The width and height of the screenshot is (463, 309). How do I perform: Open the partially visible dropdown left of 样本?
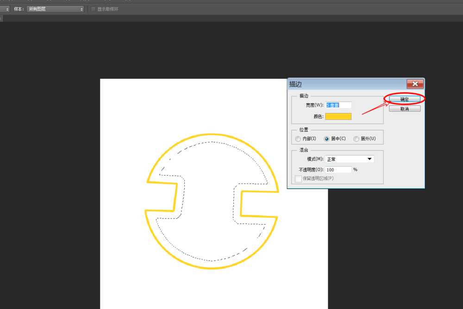point(5,9)
